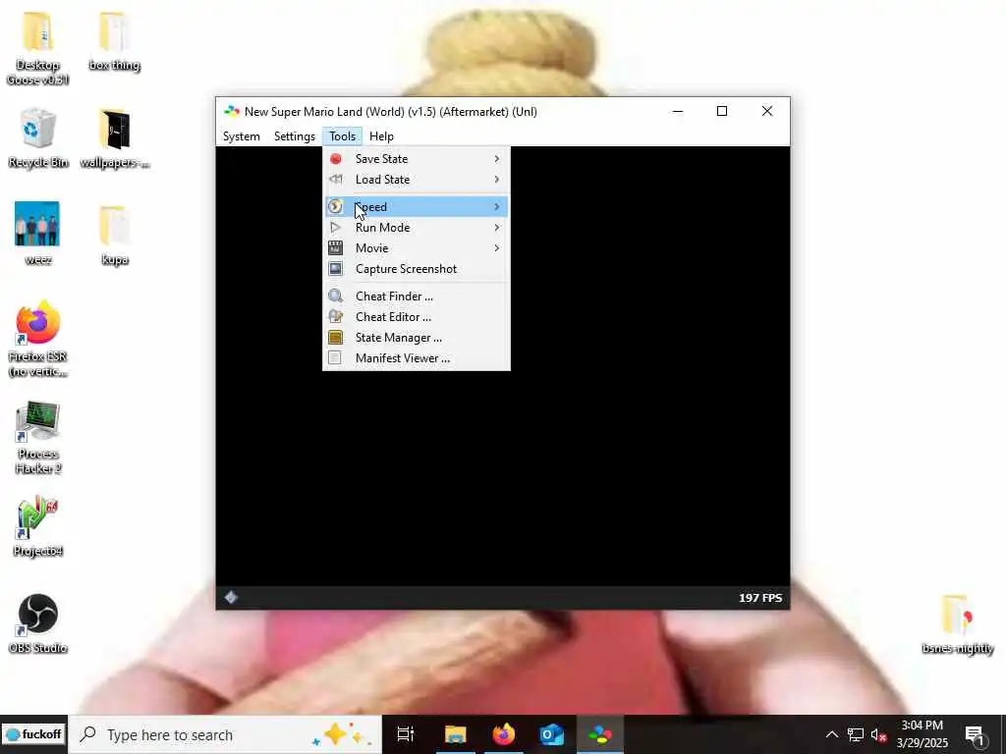Click the Type here to search box

[225, 734]
